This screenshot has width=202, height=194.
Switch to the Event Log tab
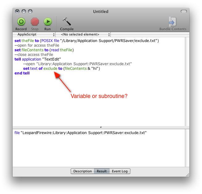(120, 171)
